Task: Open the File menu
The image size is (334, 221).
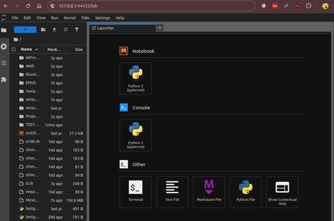Action: [15, 18]
